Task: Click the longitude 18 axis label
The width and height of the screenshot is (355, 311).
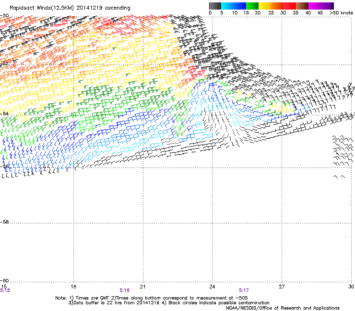Action: click(73, 287)
